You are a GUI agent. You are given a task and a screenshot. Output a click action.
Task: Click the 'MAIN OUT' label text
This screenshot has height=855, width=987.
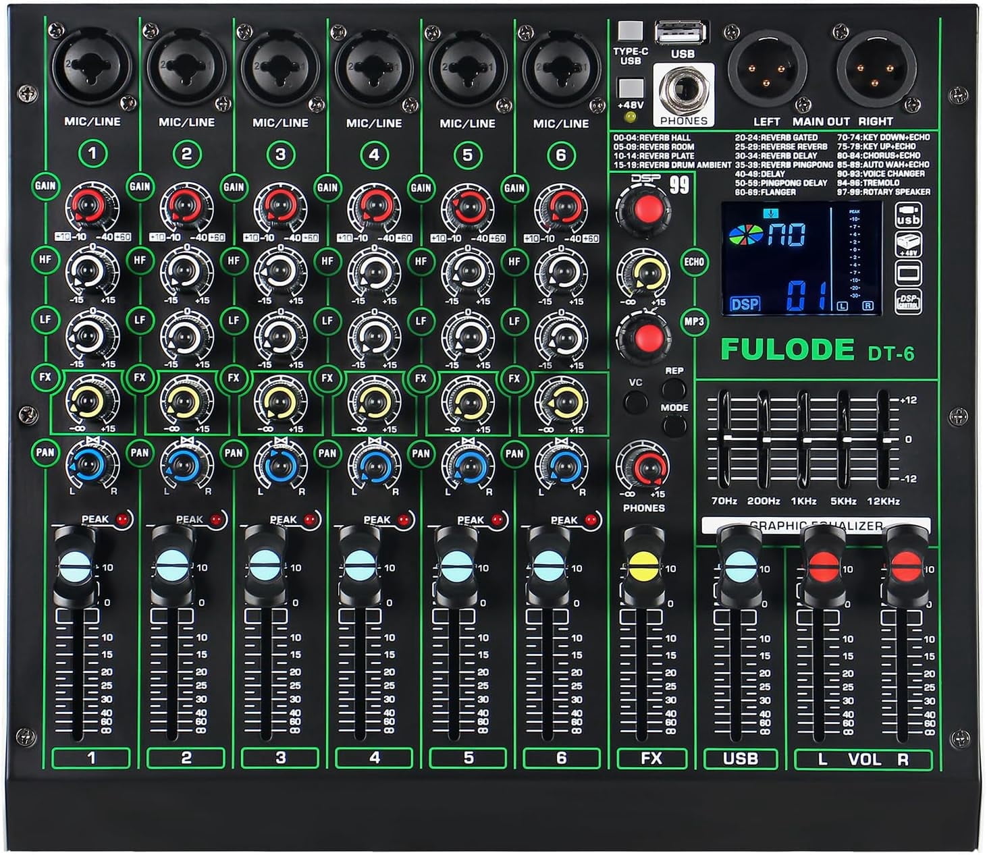coord(821,121)
